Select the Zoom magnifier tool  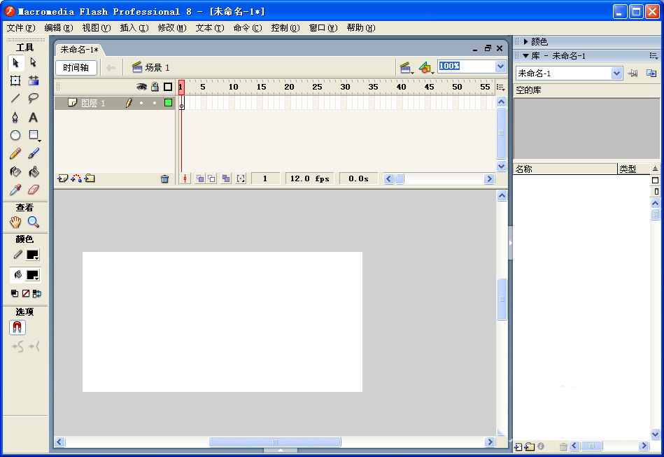(x=34, y=222)
